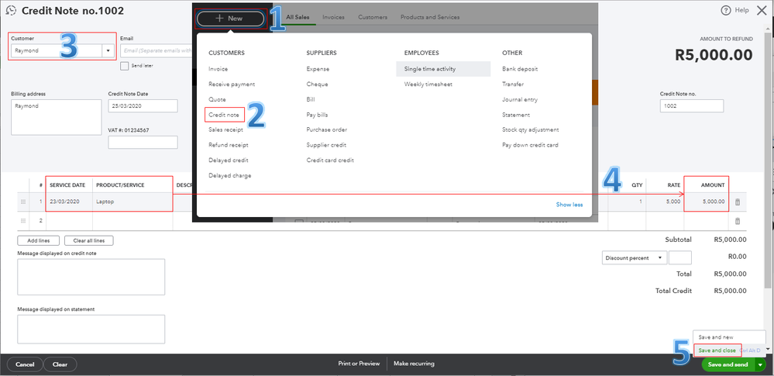Choose Receive payment in the menu
Screen dimensions: 774x376
point(232,85)
